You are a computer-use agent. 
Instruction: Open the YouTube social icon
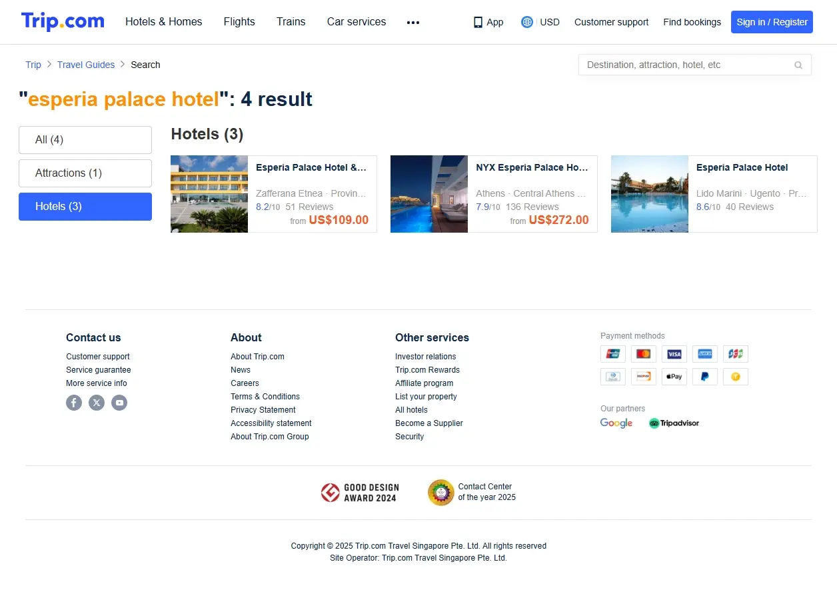click(119, 403)
